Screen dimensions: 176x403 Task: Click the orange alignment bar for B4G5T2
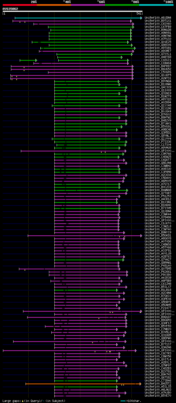(83, 384)
